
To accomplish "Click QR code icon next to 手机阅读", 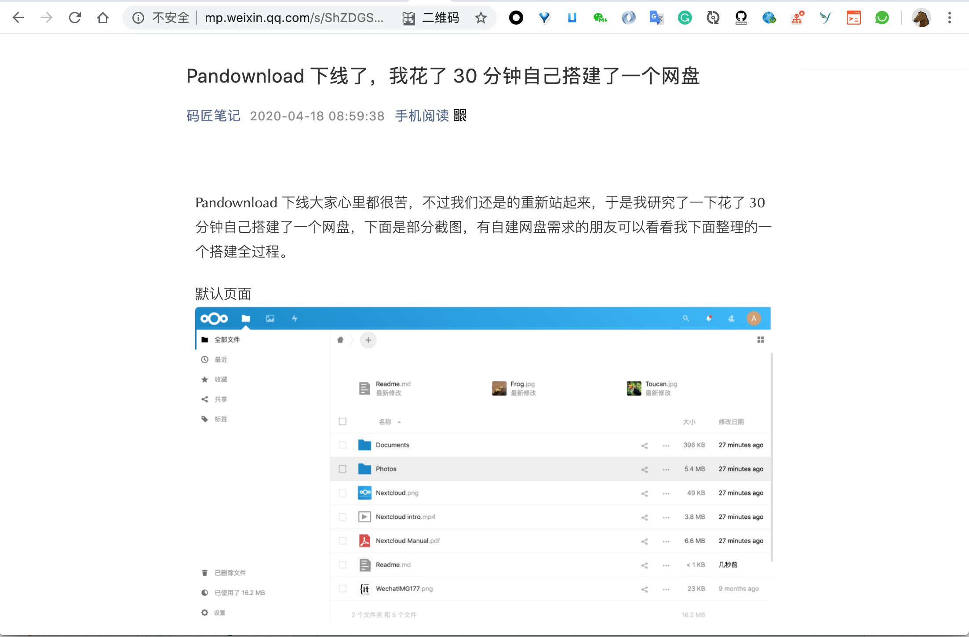I will click(460, 115).
